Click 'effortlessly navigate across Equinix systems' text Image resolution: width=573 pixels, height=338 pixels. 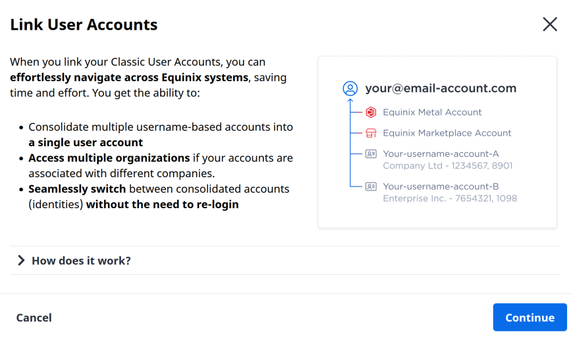(x=129, y=78)
